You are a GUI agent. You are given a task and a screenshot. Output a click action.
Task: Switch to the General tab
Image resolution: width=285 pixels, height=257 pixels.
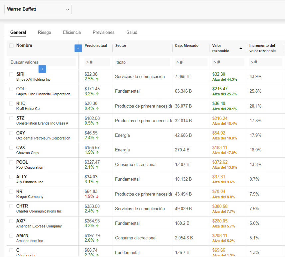click(18, 32)
